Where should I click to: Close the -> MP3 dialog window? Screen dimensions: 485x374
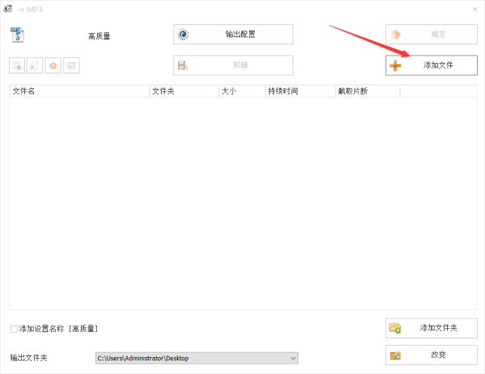[x=474, y=9]
